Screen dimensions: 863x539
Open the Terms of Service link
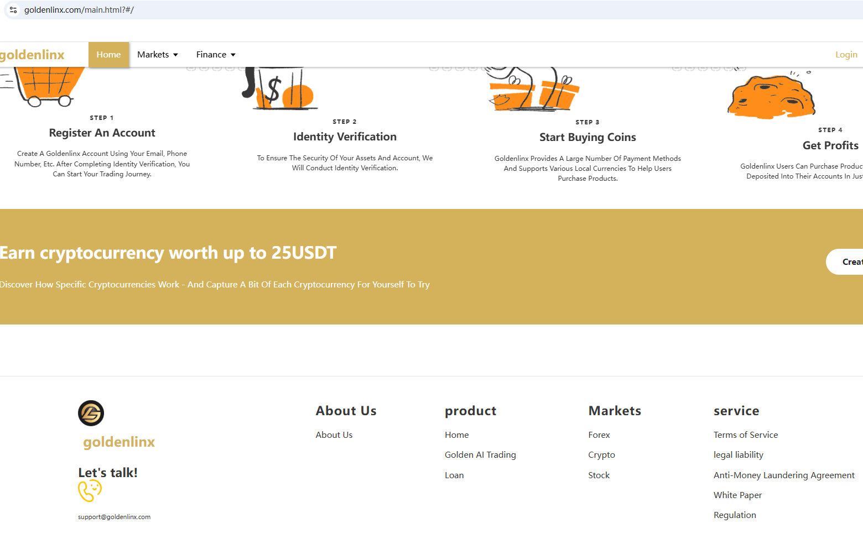[746, 435]
